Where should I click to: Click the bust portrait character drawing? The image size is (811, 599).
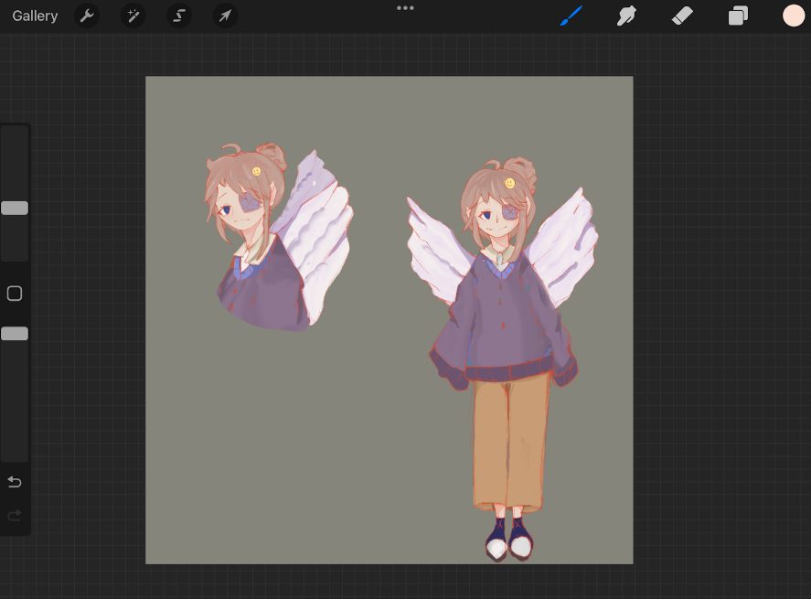[x=277, y=238]
